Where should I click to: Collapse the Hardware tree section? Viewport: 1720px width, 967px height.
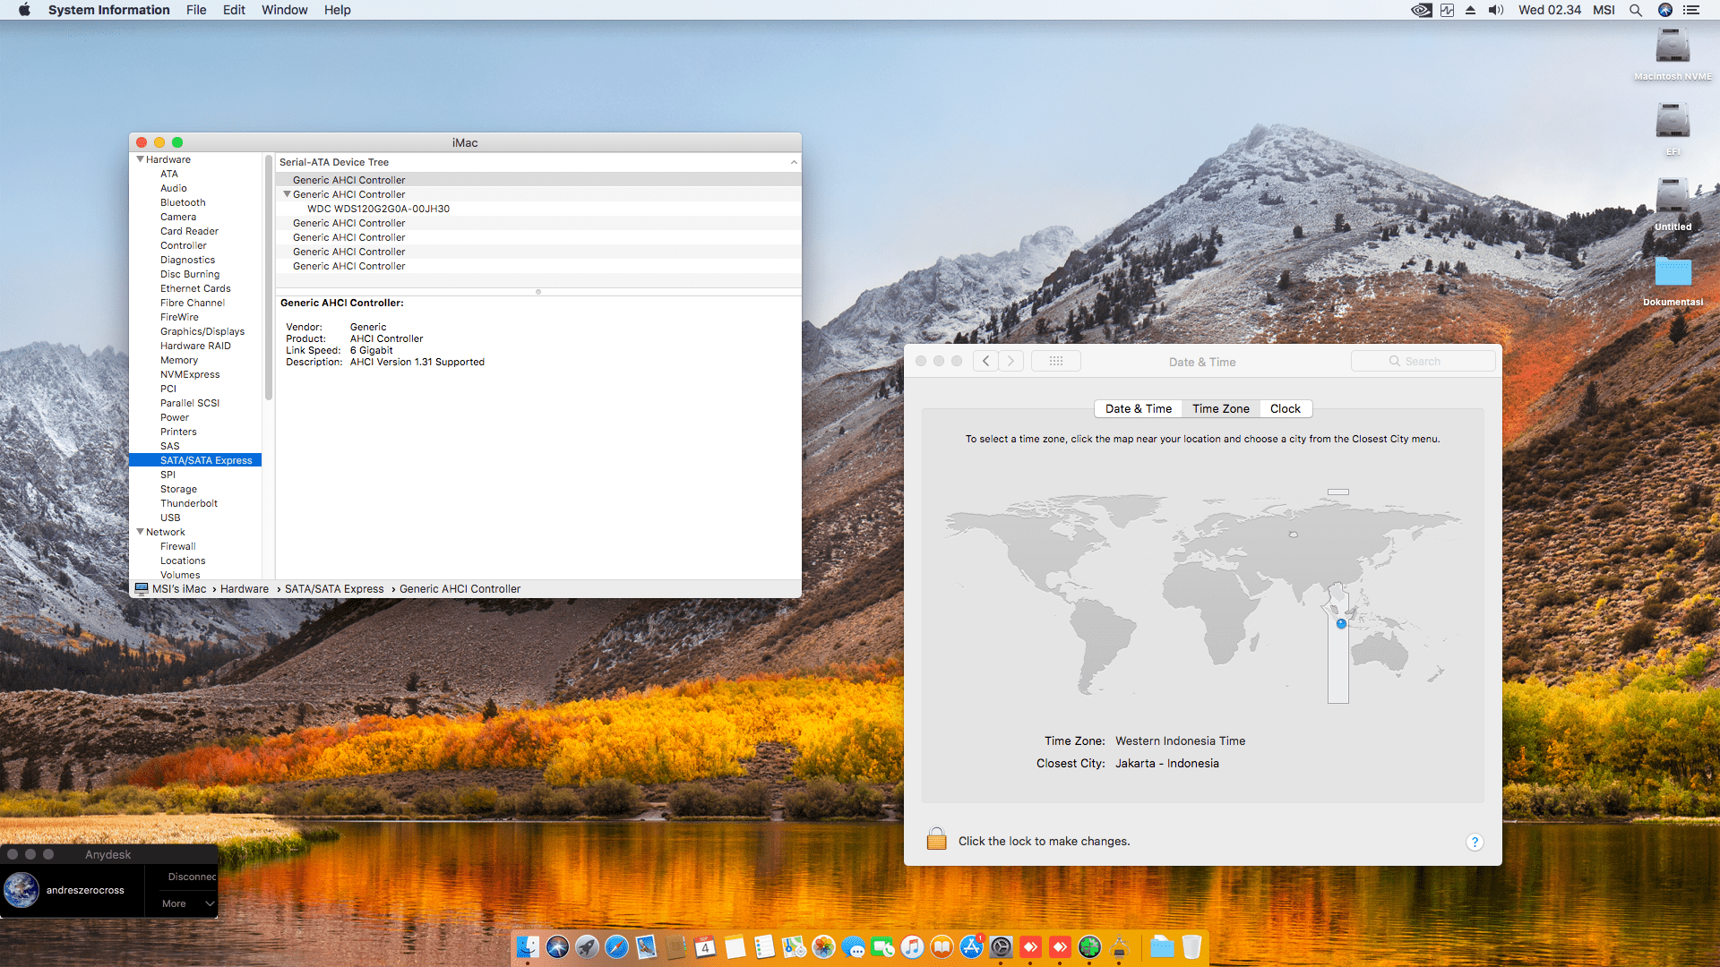coord(140,159)
